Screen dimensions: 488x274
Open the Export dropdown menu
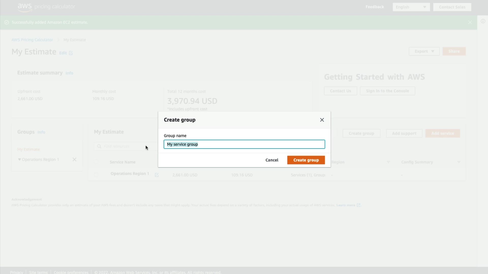424,51
